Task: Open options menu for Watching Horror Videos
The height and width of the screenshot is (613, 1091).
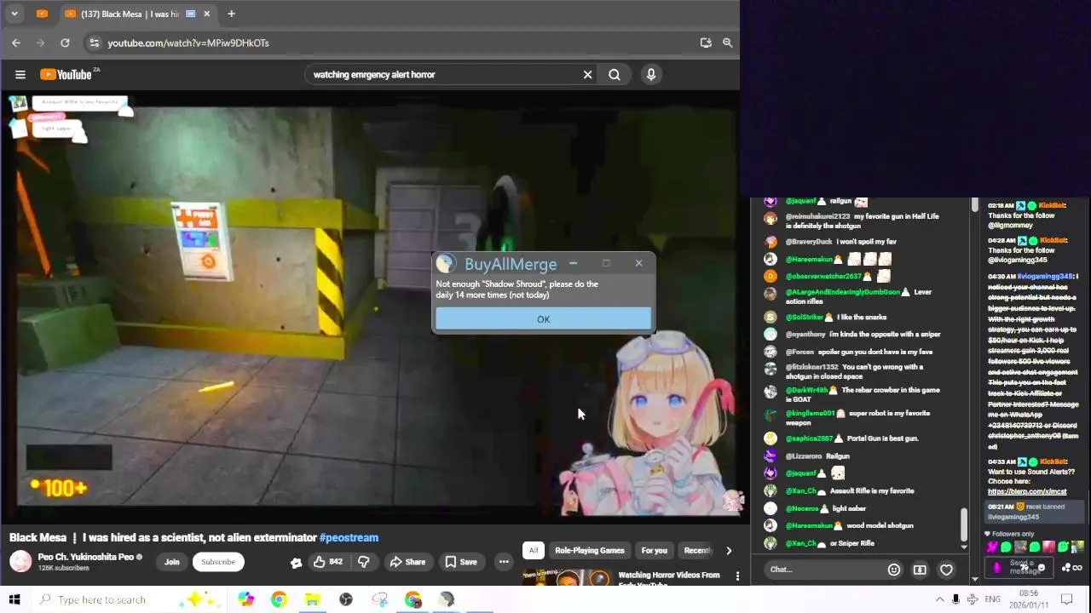Action: point(737,576)
